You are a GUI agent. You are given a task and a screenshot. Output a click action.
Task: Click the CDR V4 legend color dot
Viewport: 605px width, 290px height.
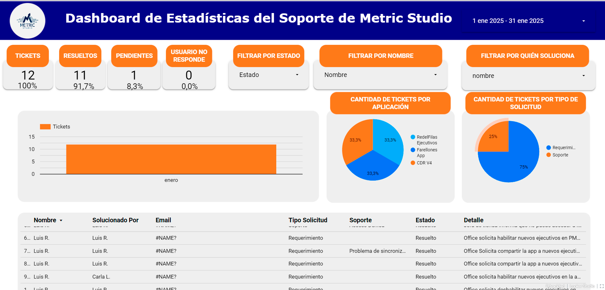tap(413, 163)
